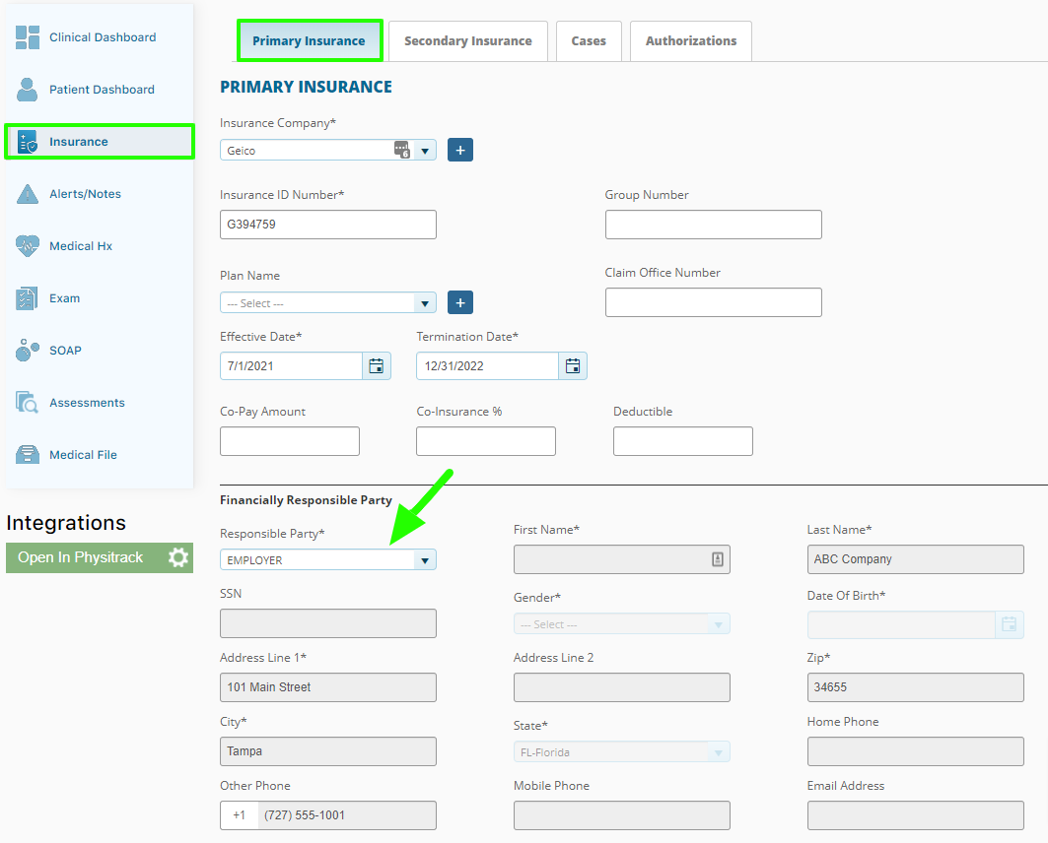
Task: Click the Physitrack settings gear icon
Action: [177, 557]
